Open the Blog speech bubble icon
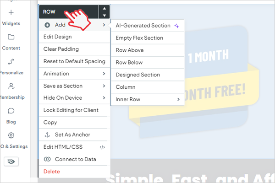This screenshot has width=275, height=183. [x=11, y=111]
